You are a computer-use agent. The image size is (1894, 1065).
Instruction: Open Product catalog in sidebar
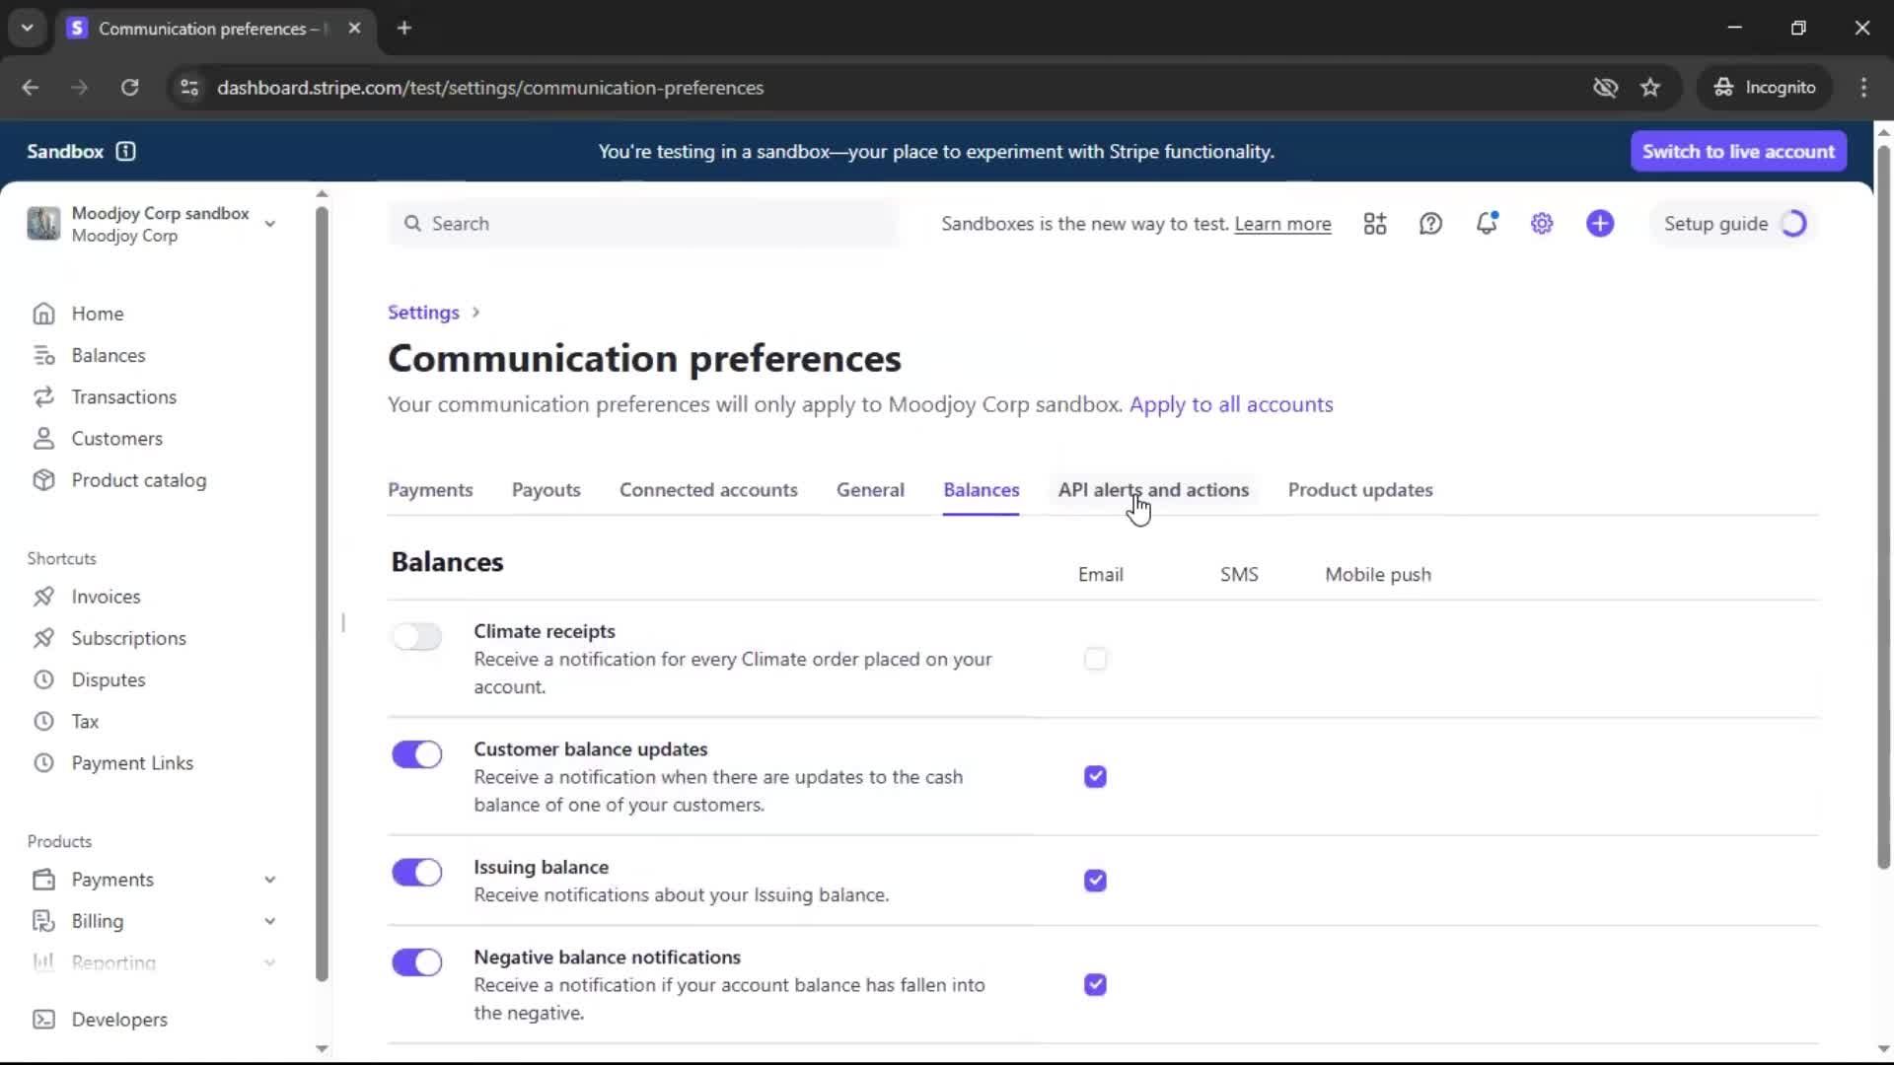(x=138, y=480)
